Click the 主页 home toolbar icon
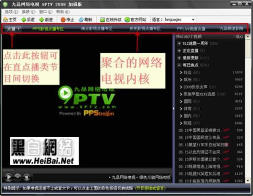 pyautogui.click(x=10, y=20)
